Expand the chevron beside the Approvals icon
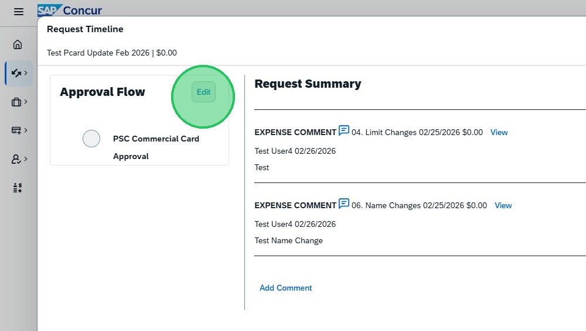This screenshot has width=586, height=331. (26, 159)
